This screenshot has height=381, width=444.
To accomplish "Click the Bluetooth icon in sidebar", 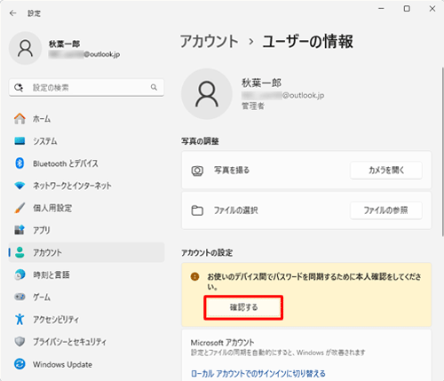I will pos(20,163).
